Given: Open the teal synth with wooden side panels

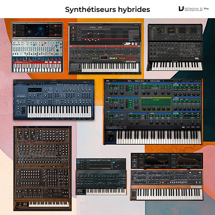Looking at the screenshot, I should click(x=101, y=177).
